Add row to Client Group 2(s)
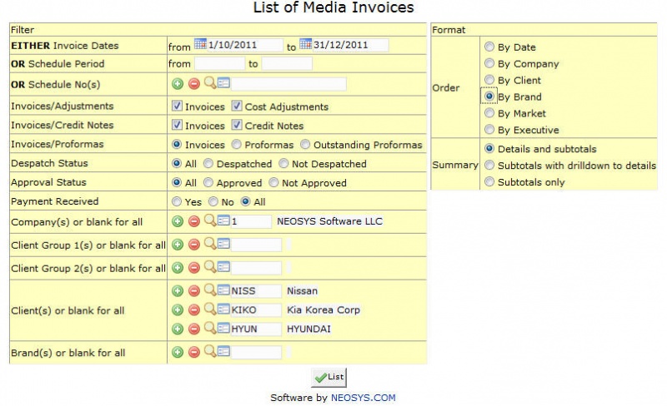667x406 pixels. click(x=178, y=268)
